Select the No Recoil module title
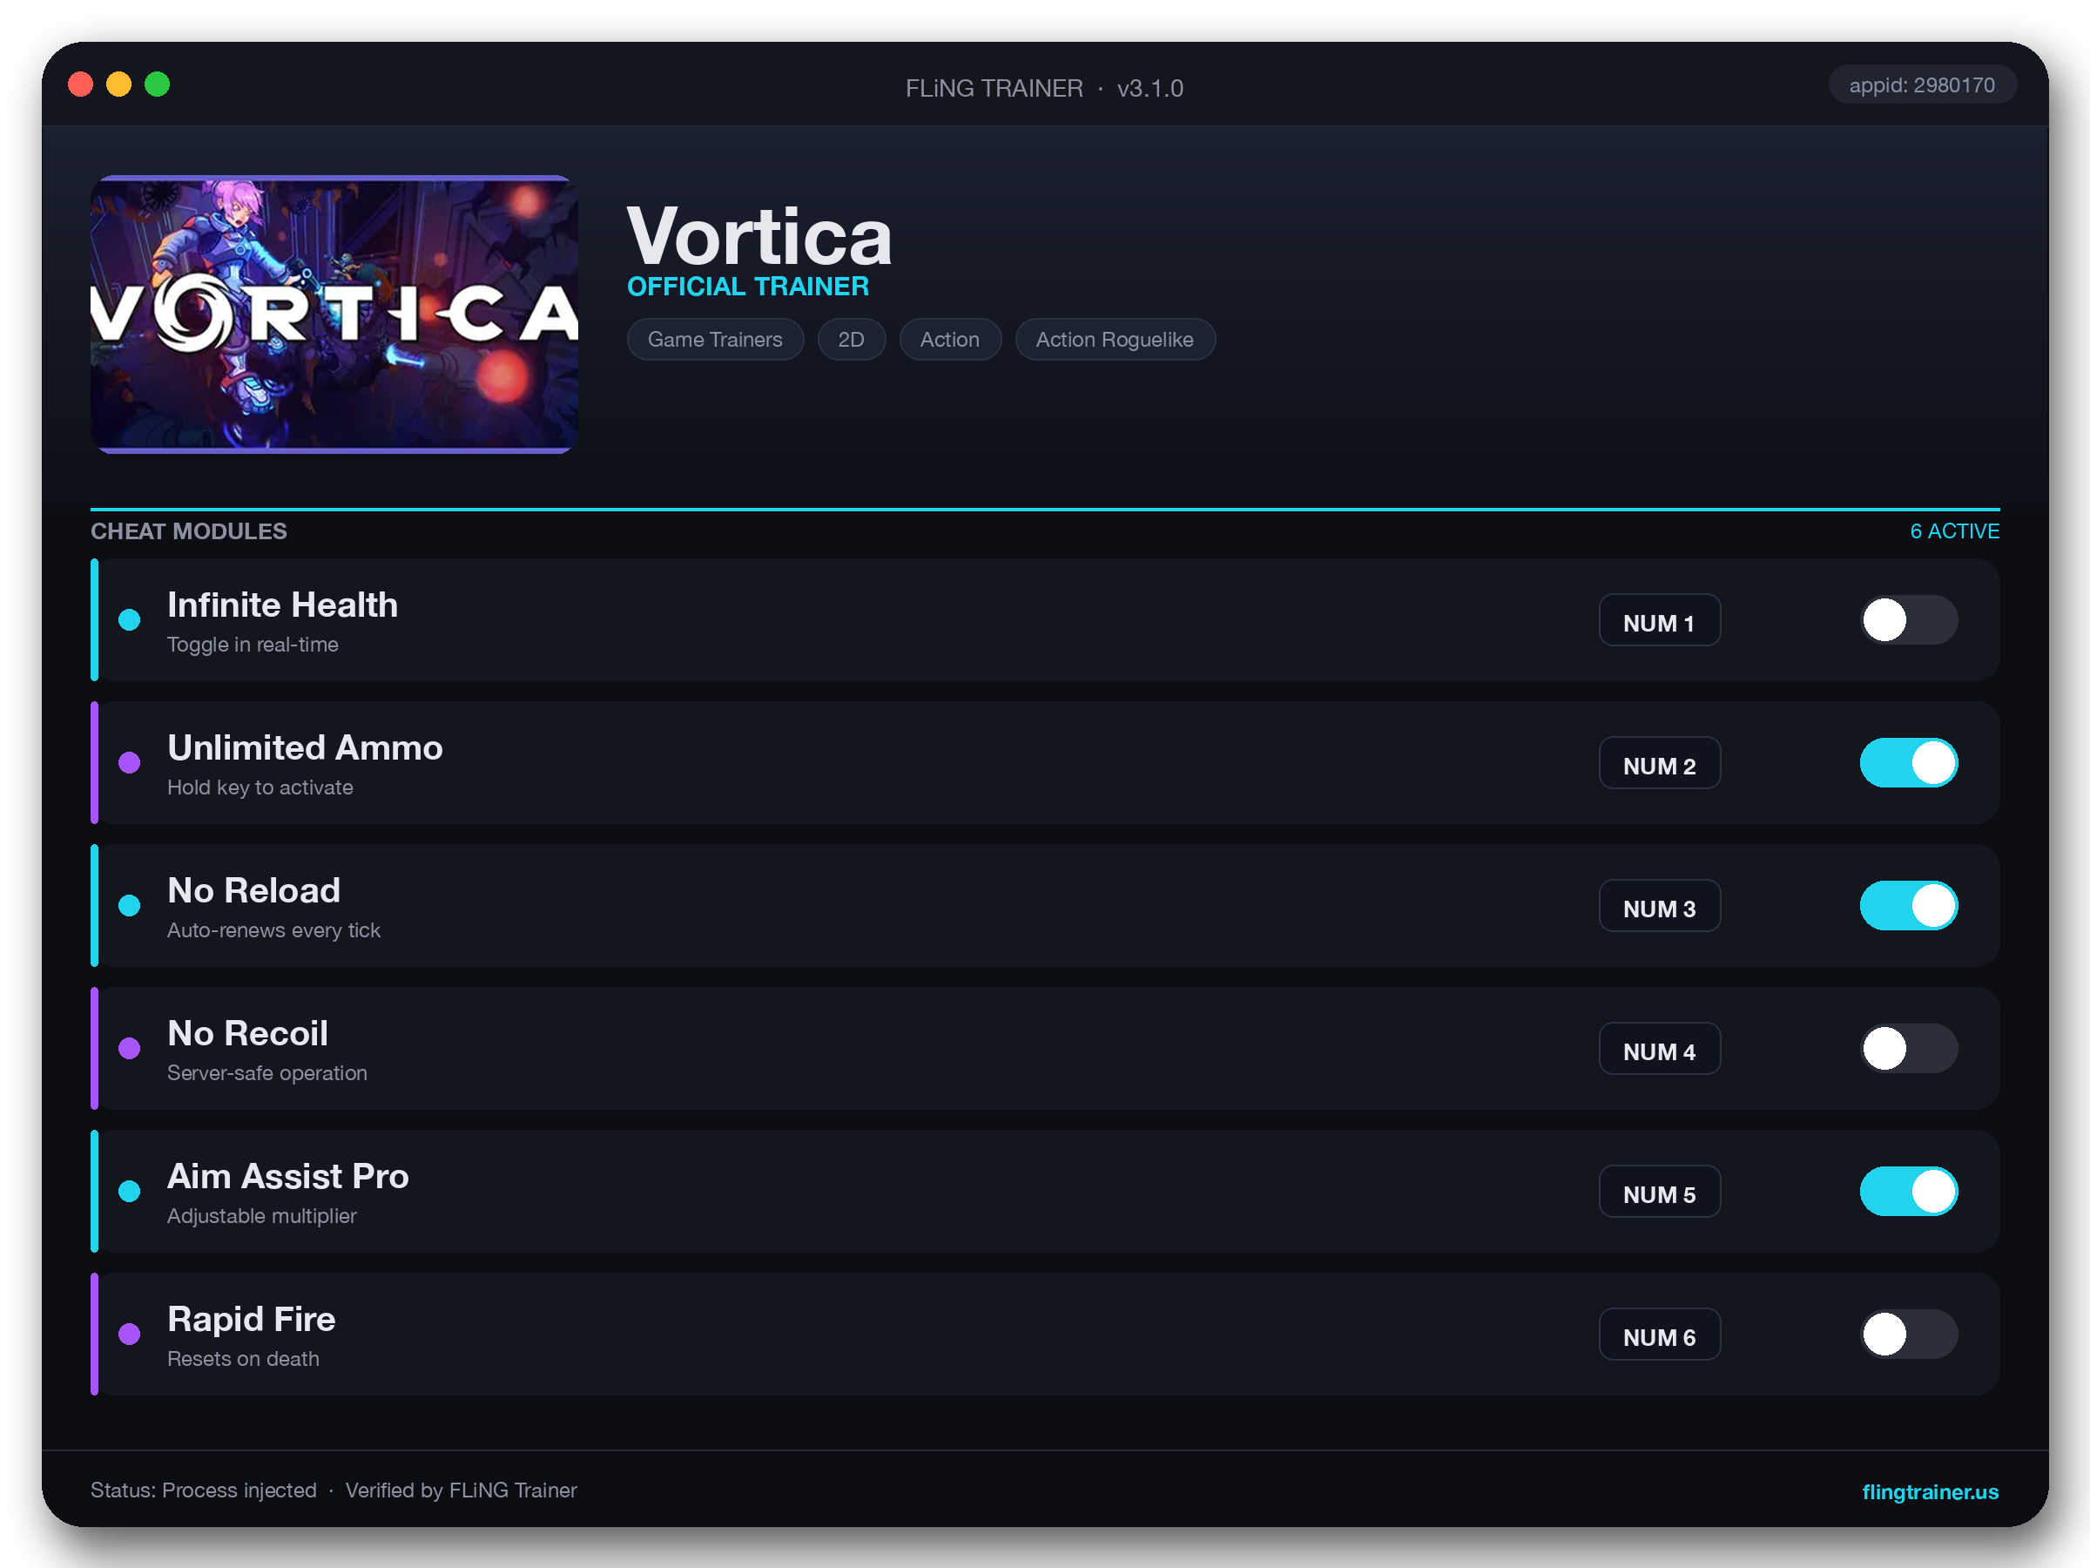The width and height of the screenshot is (2090, 1568). click(x=247, y=1033)
